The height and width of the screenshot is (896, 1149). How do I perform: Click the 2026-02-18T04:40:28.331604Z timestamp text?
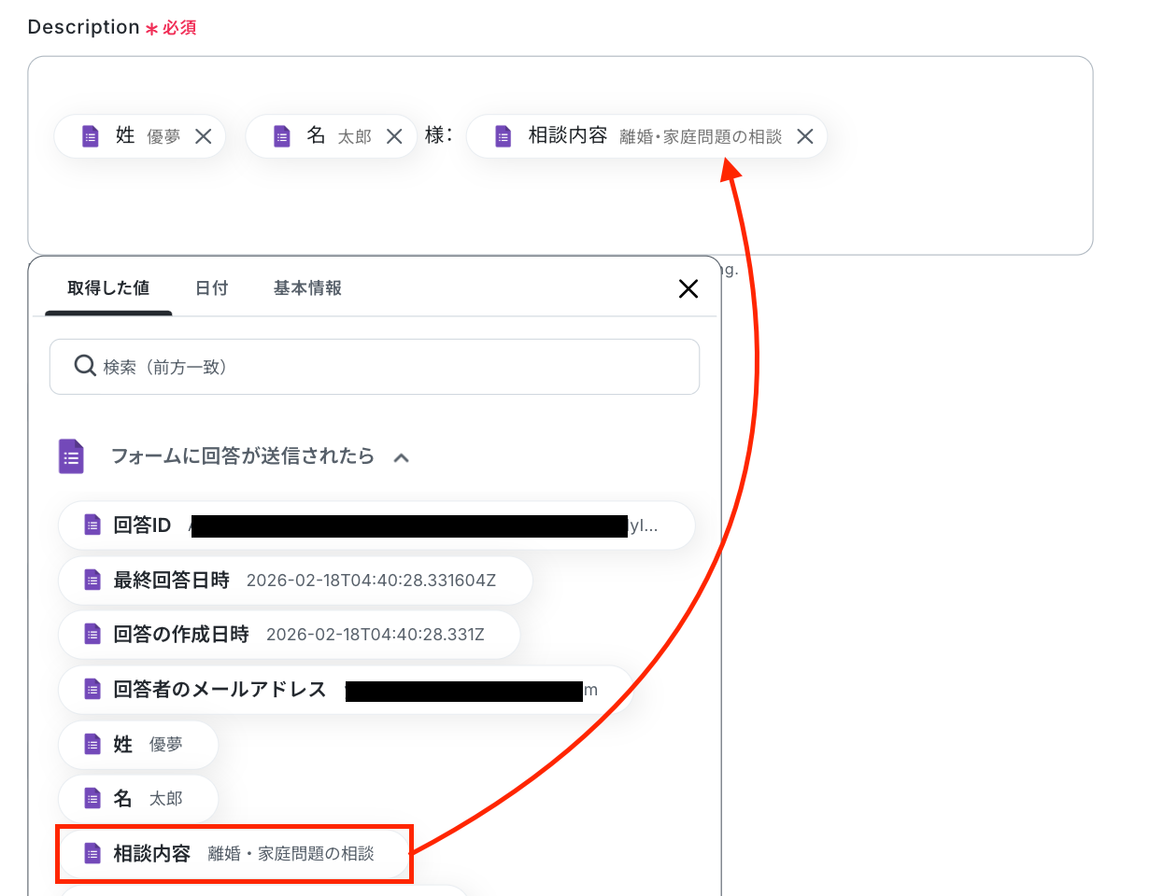371,581
